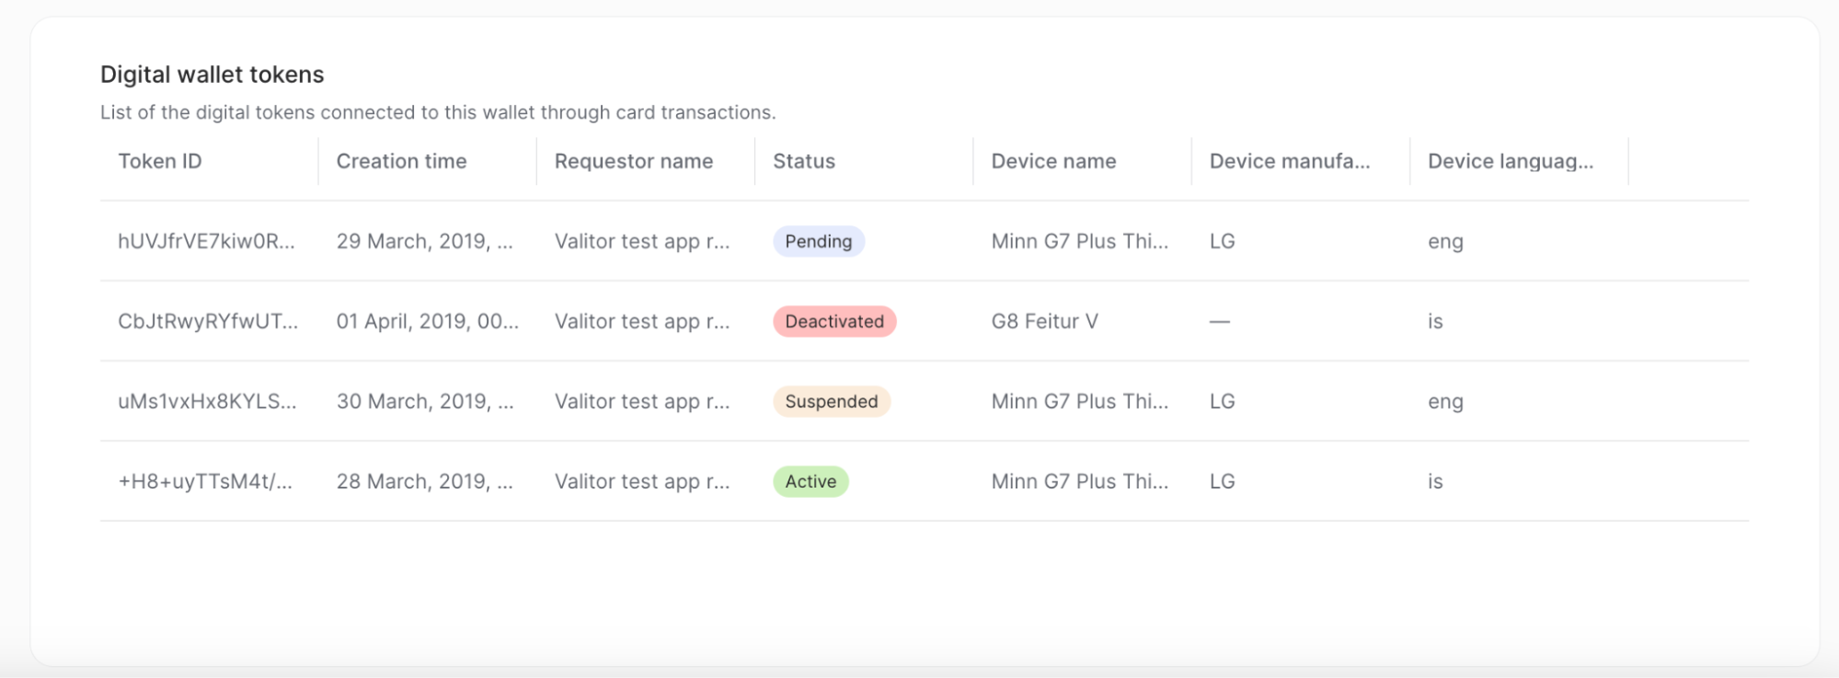The image size is (1839, 678).
Task: Click the eng language value in top row
Action: point(1445,241)
